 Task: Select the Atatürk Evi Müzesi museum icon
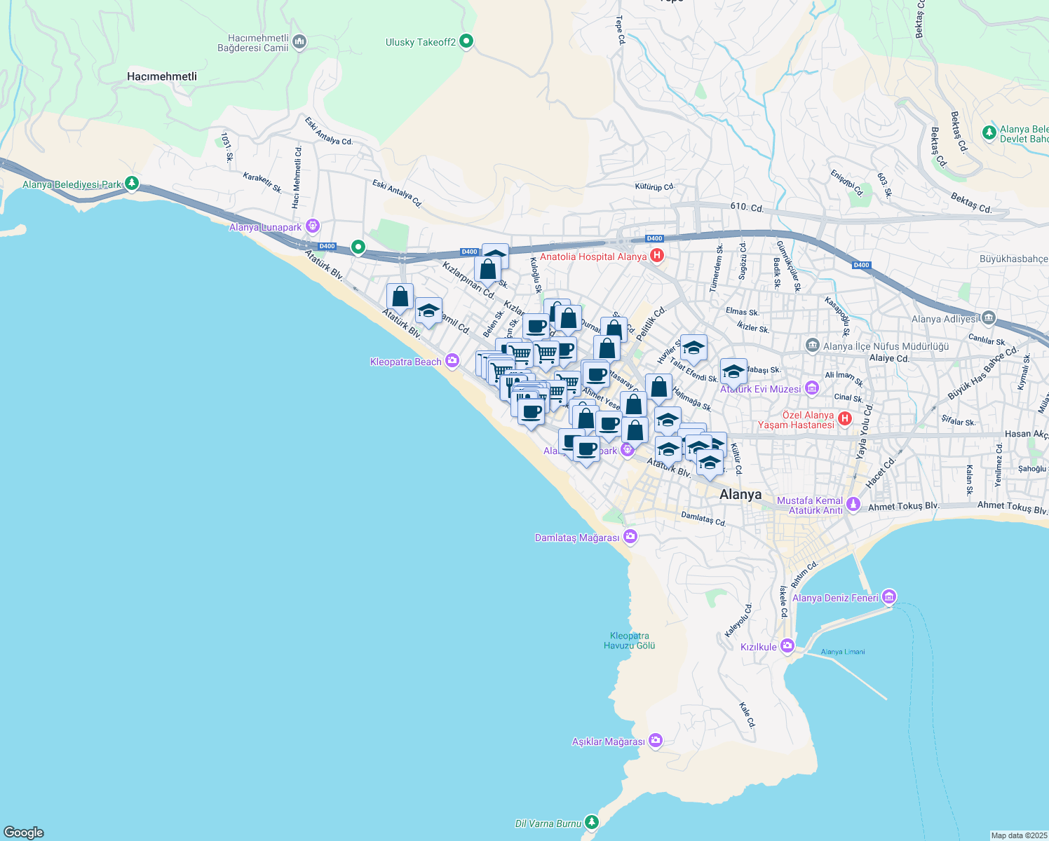pyautogui.click(x=812, y=388)
